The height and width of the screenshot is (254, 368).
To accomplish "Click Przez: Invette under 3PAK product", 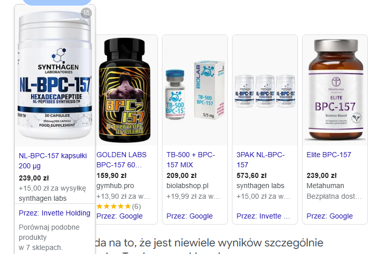I will coord(263,216).
